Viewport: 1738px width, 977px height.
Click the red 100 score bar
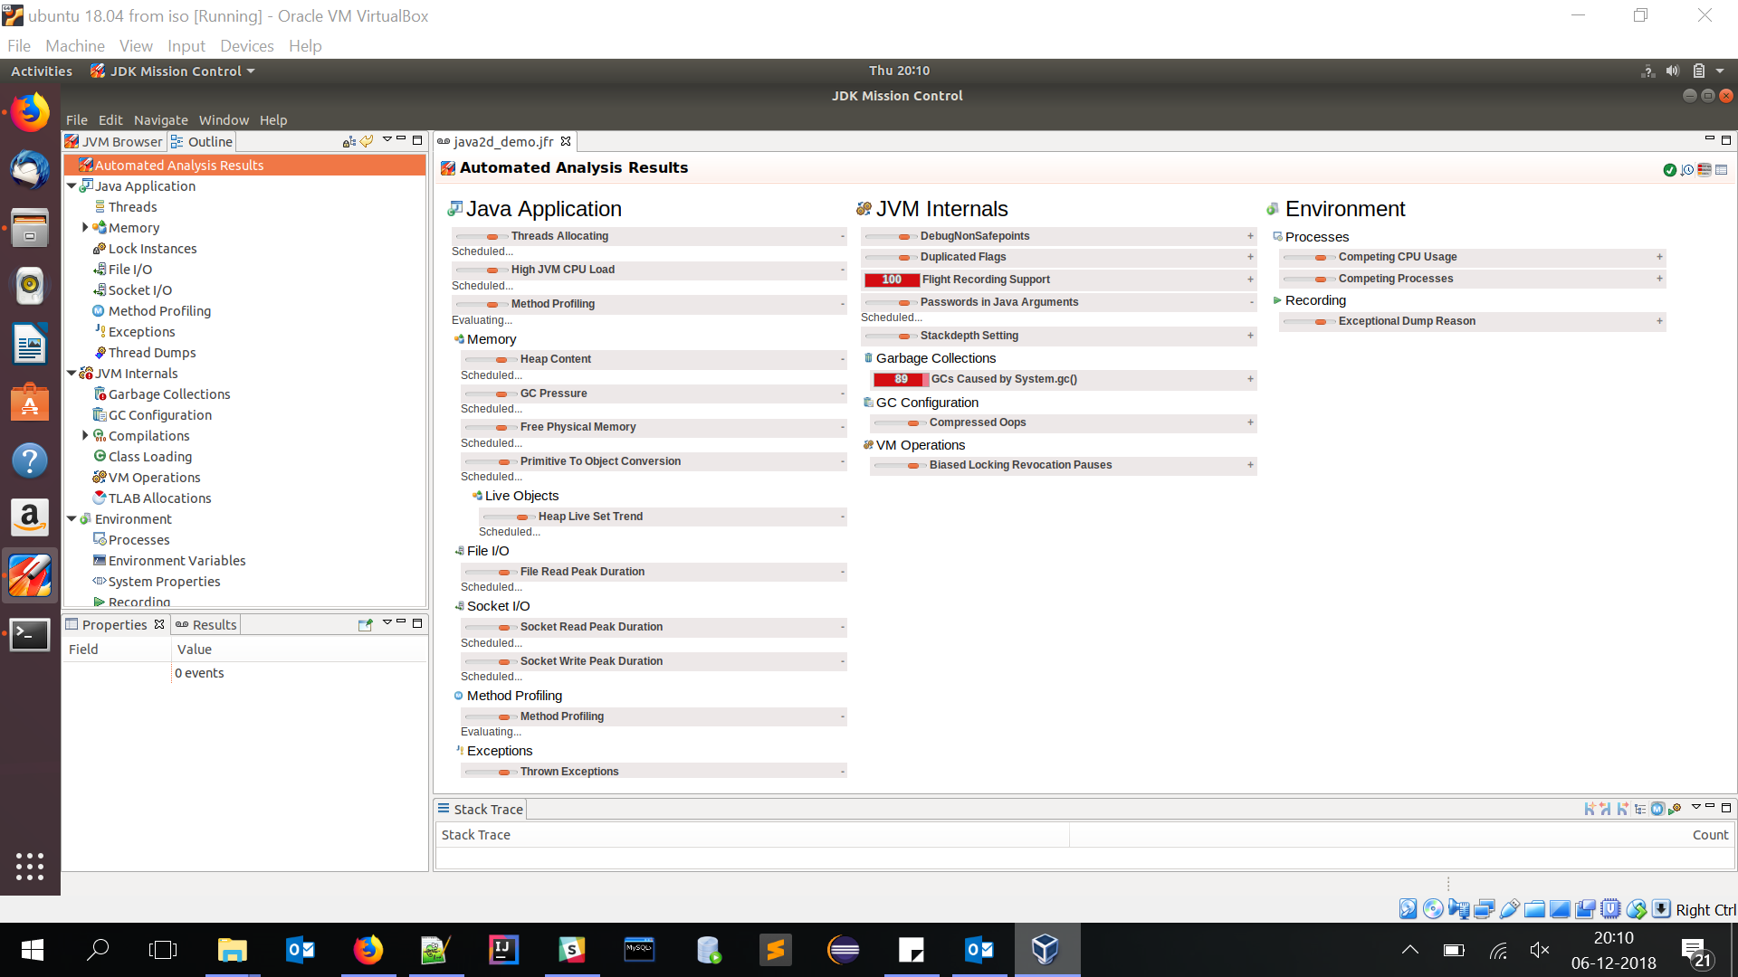[892, 280]
